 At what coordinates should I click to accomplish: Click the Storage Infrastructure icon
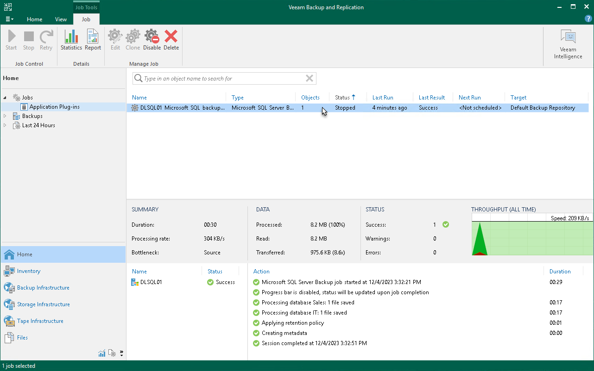9,304
